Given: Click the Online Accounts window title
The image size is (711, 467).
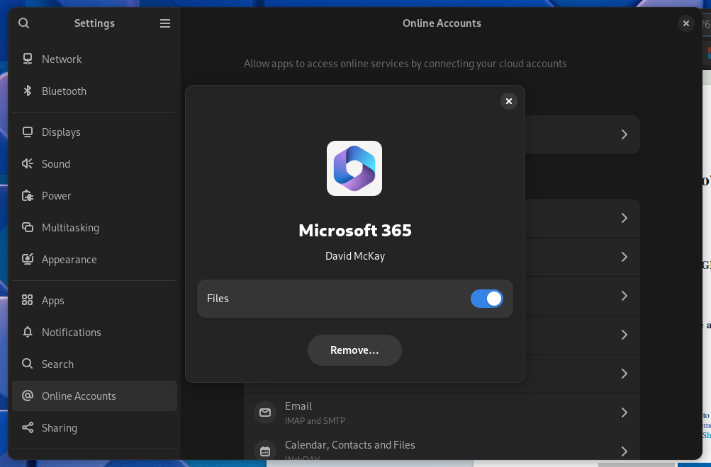Looking at the screenshot, I should pos(442,23).
